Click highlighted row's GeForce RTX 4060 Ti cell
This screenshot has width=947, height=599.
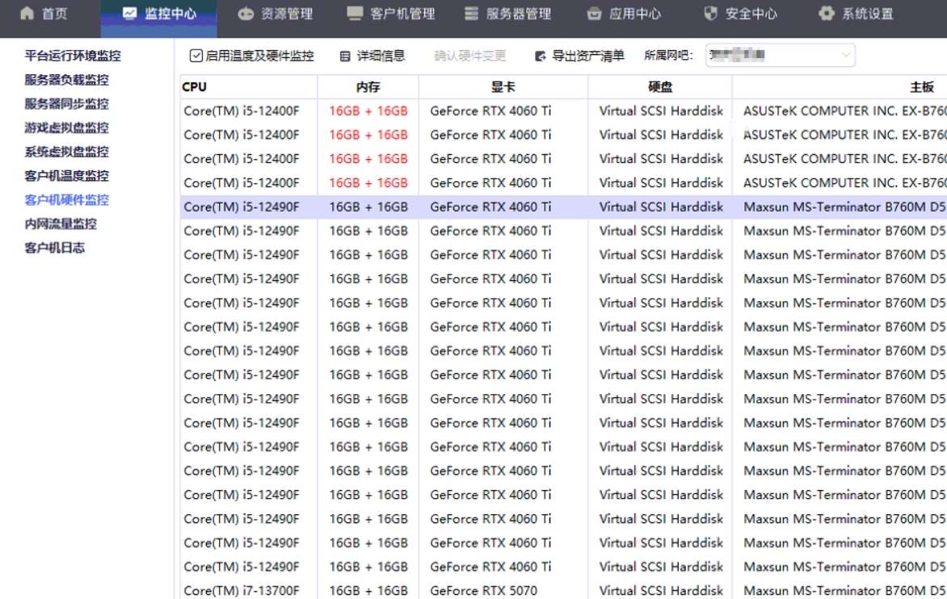coord(490,207)
